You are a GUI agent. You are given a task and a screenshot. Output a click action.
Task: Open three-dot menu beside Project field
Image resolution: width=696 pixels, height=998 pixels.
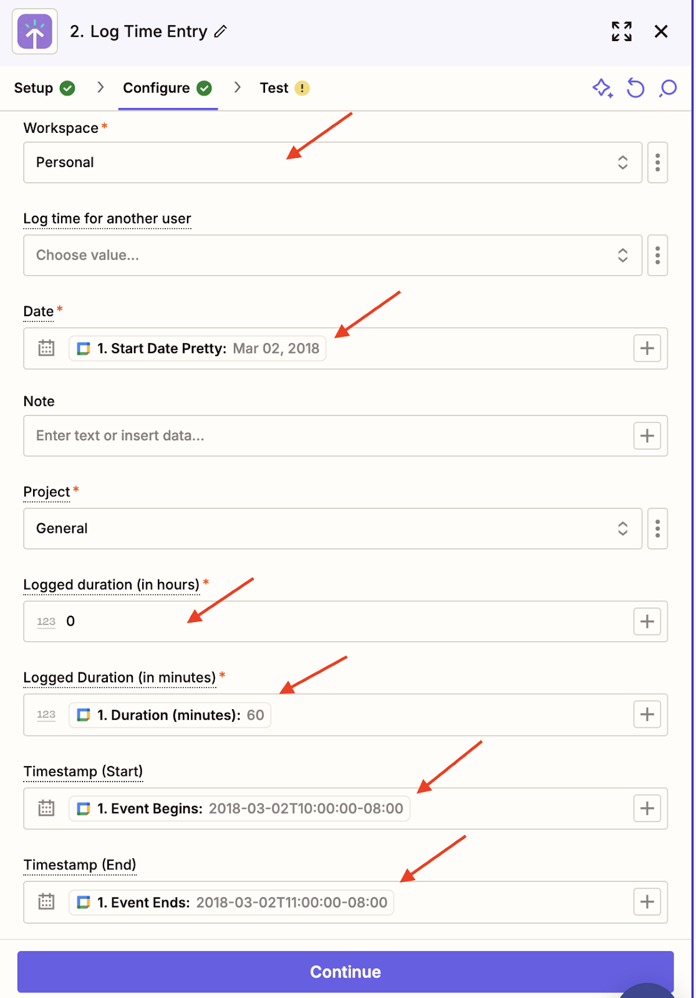[657, 529]
